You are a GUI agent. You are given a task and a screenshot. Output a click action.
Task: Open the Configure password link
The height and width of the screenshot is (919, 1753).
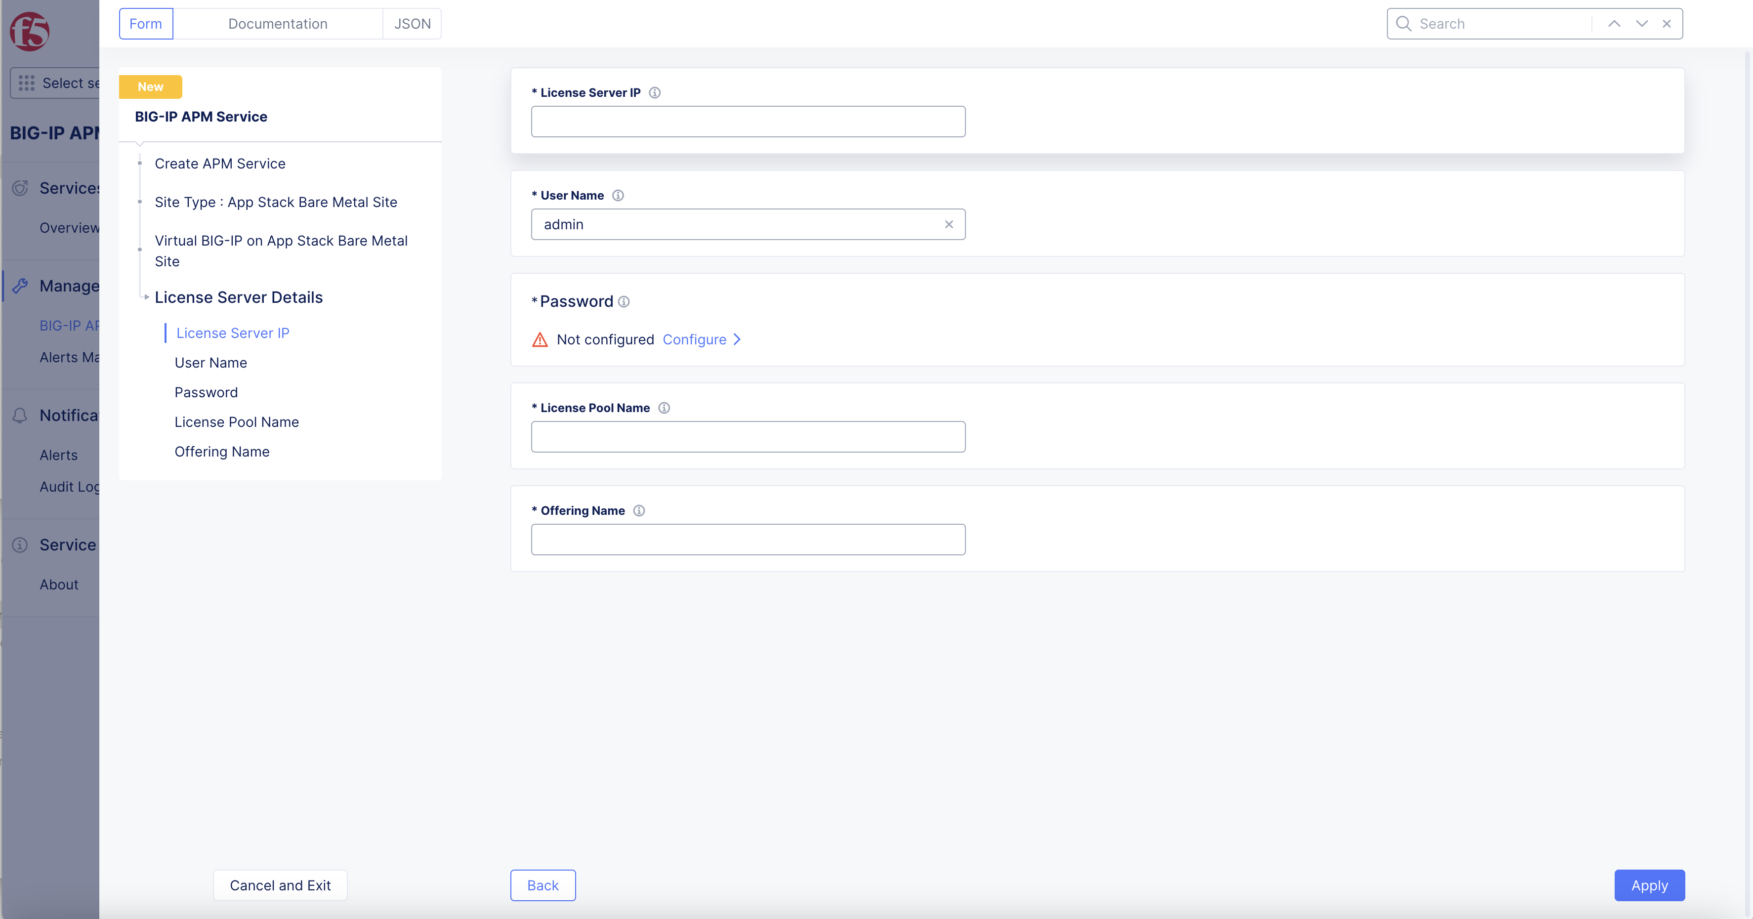[694, 340]
